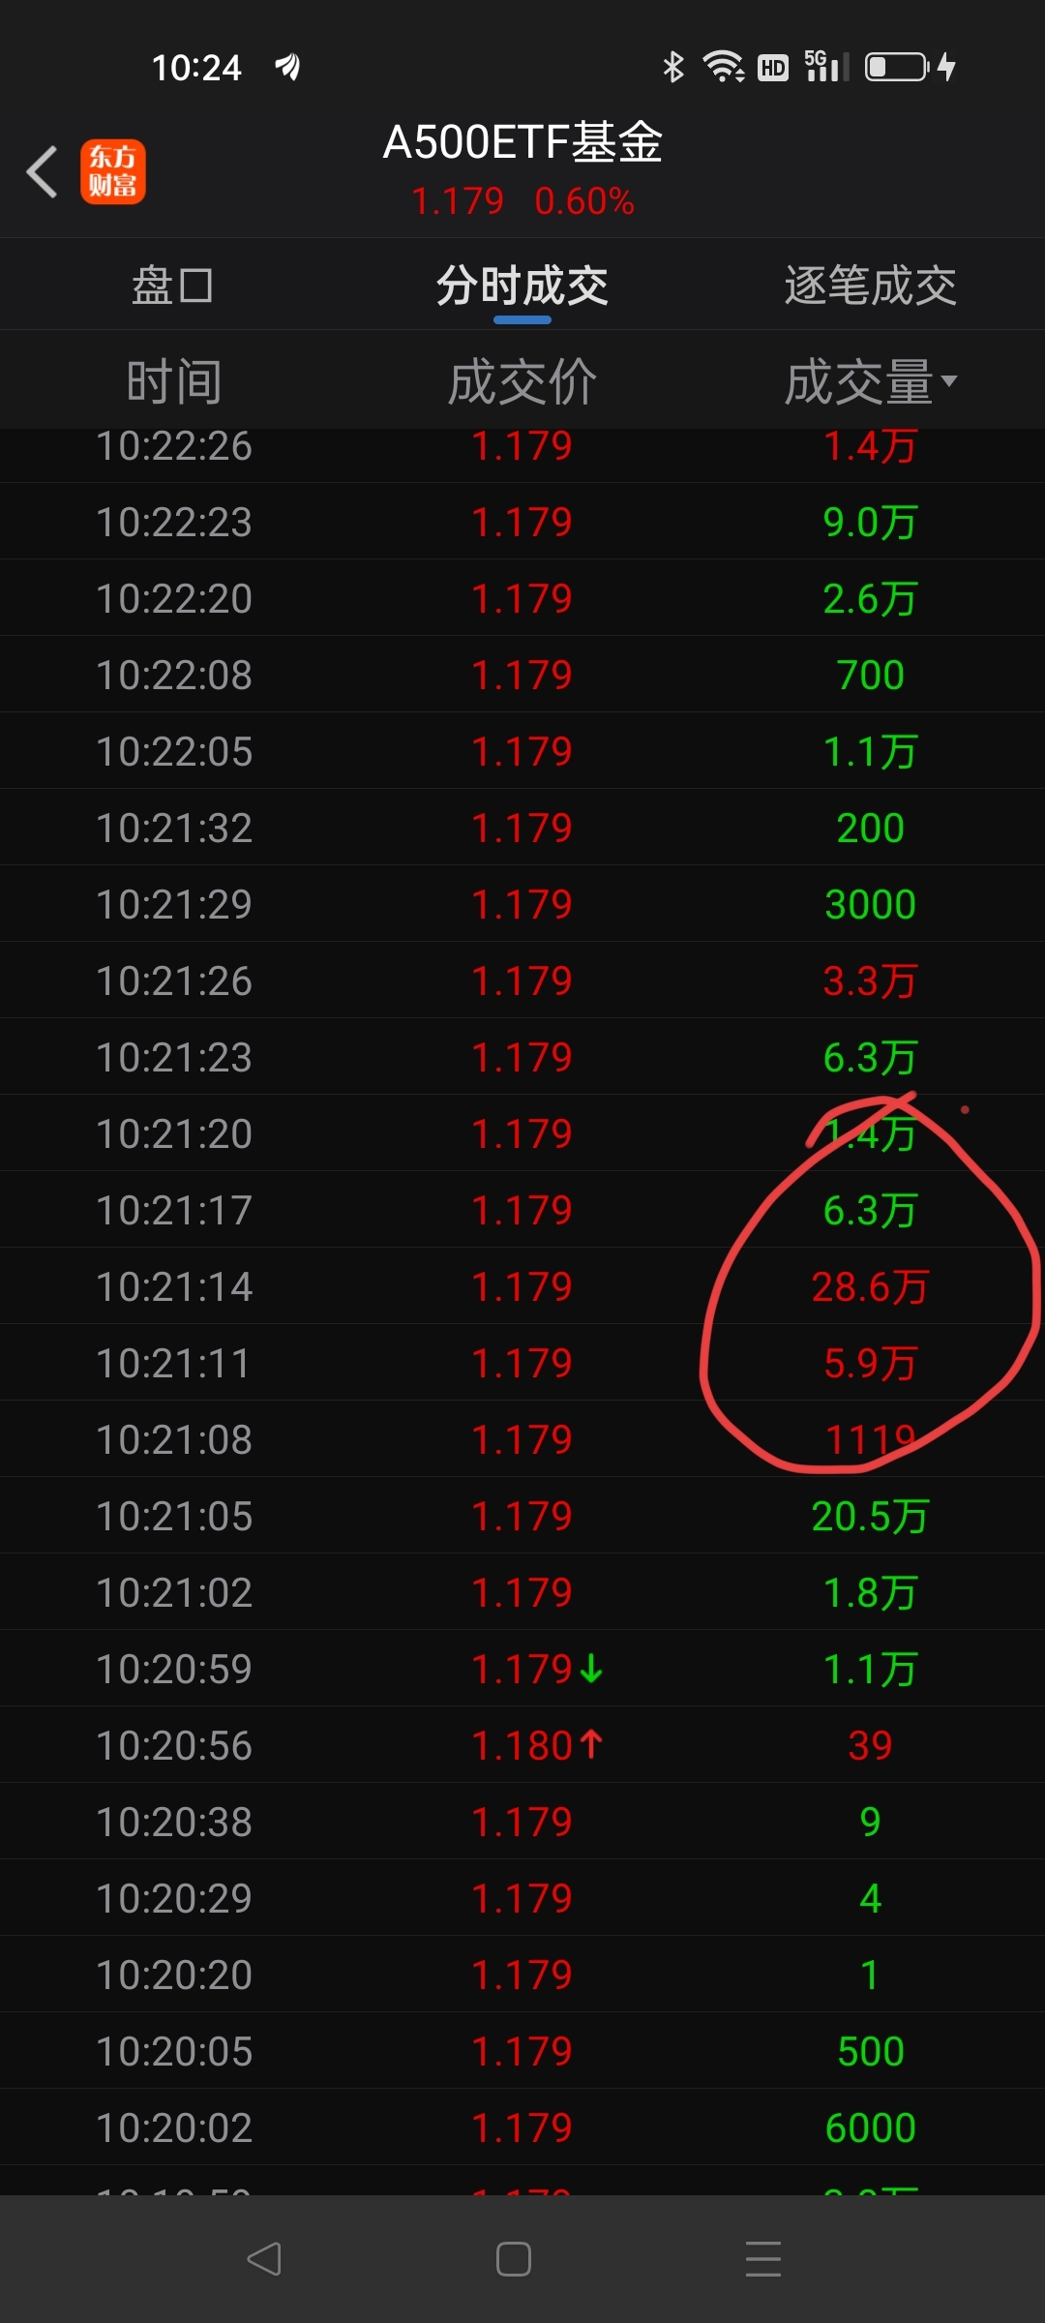Switch to the 盘口 tab
The width and height of the screenshot is (1045, 2323).
(x=172, y=286)
